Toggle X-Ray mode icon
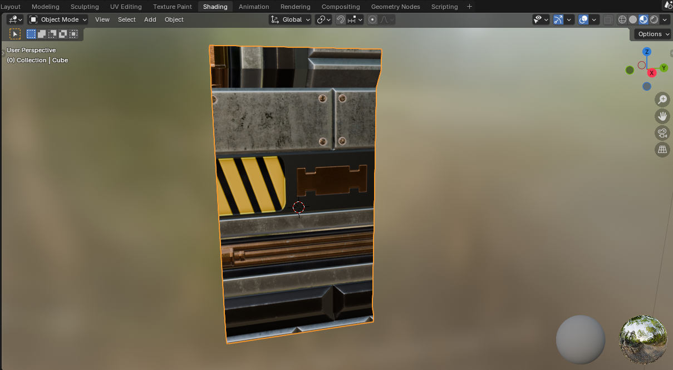Image resolution: width=673 pixels, height=370 pixels. tap(608, 19)
